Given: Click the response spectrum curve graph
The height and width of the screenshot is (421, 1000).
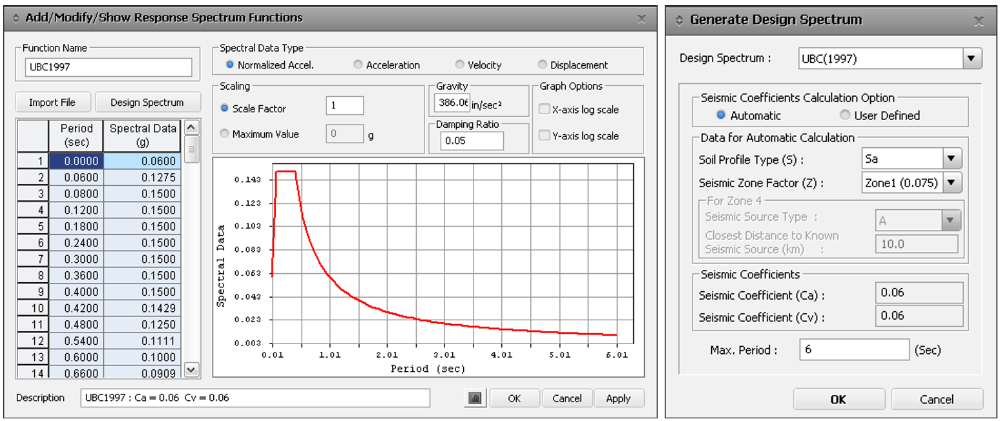Looking at the screenshot, I should coord(428,267).
